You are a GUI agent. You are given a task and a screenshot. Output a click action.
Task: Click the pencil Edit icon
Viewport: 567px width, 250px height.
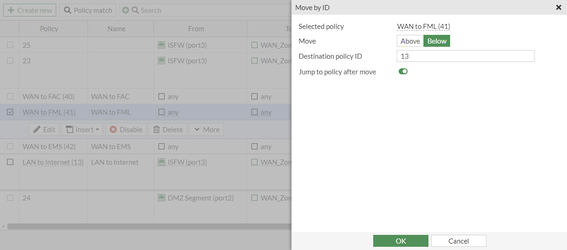pyautogui.click(x=37, y=130)
